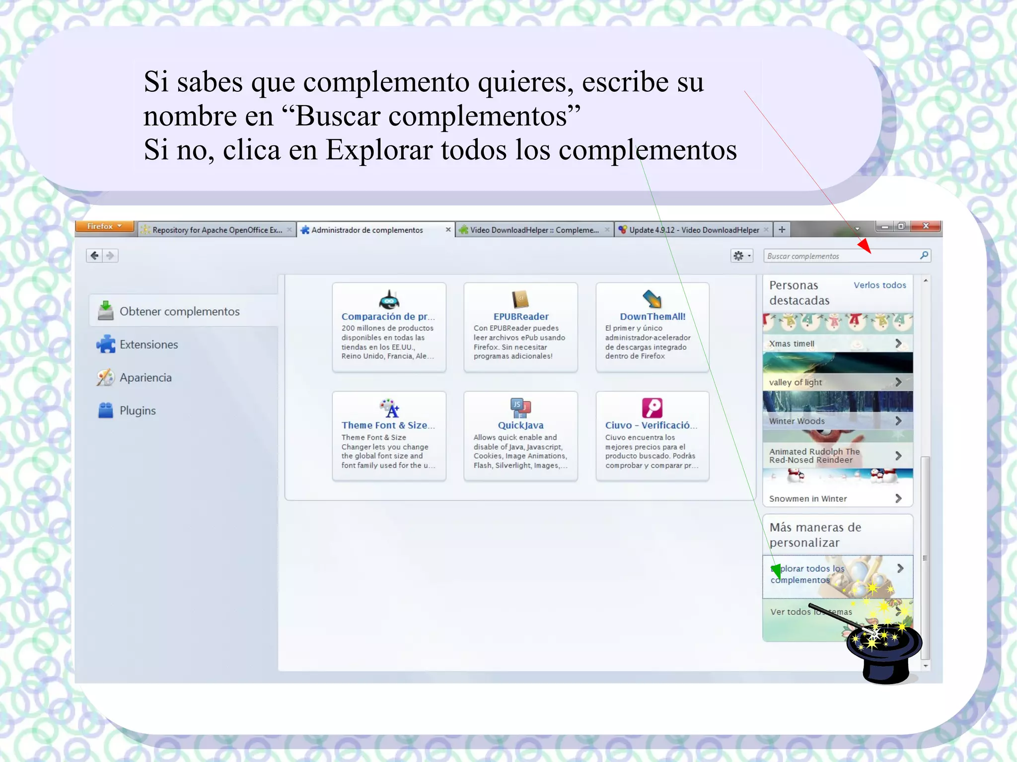Click the search magnifier icon

tap(924, 255)
